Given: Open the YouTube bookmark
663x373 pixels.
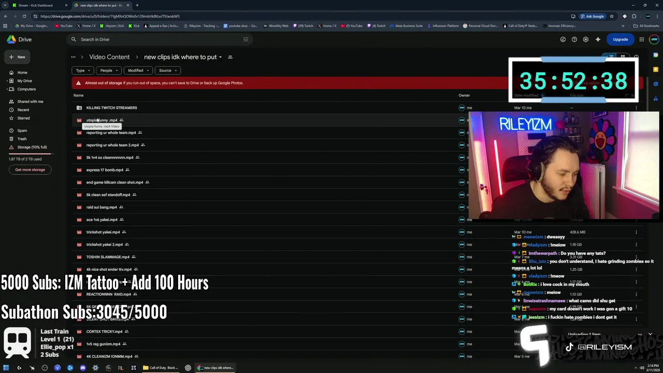Looking at the screenshot, I should (x=64, y=25).
